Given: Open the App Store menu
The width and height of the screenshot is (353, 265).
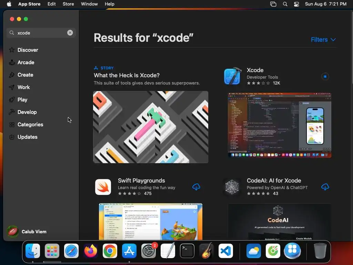Looking at the screenshot, I should pyautogui.click(x=29, y=4).
